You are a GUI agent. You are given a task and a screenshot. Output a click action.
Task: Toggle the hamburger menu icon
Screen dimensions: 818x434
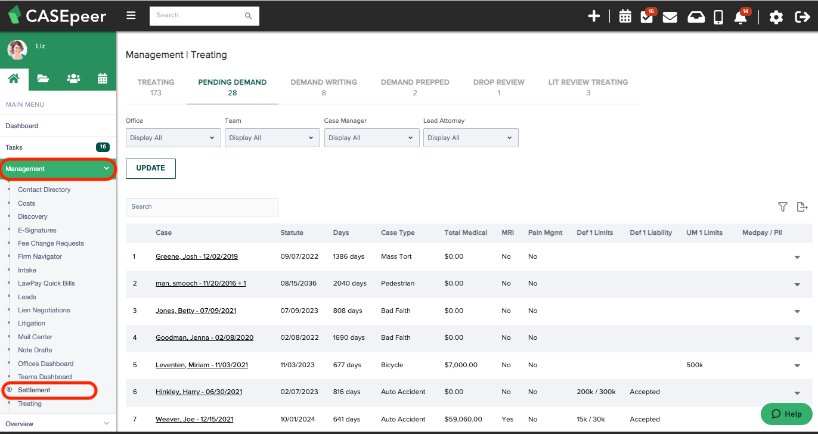pyautogui.click(x=131, y=15)
